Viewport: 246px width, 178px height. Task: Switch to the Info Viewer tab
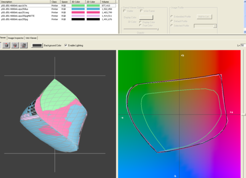click(31, 38)
